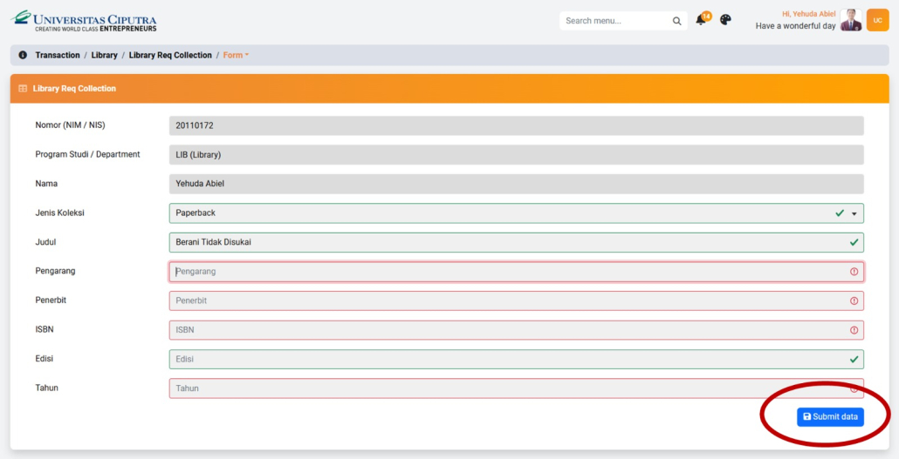
Task: Open the color palette theme icon
Action: (725, 20)
